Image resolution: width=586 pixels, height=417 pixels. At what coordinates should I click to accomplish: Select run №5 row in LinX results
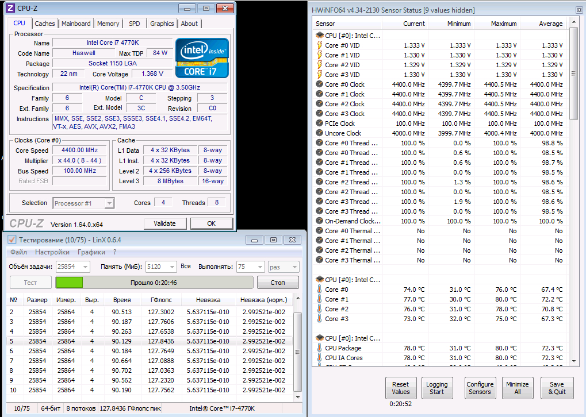150,341
